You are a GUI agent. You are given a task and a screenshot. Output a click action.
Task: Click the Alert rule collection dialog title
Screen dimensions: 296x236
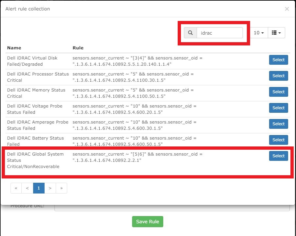[x=28, y=9]
